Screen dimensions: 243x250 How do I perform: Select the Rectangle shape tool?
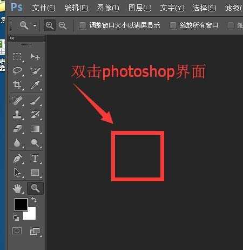coord(35,173)
